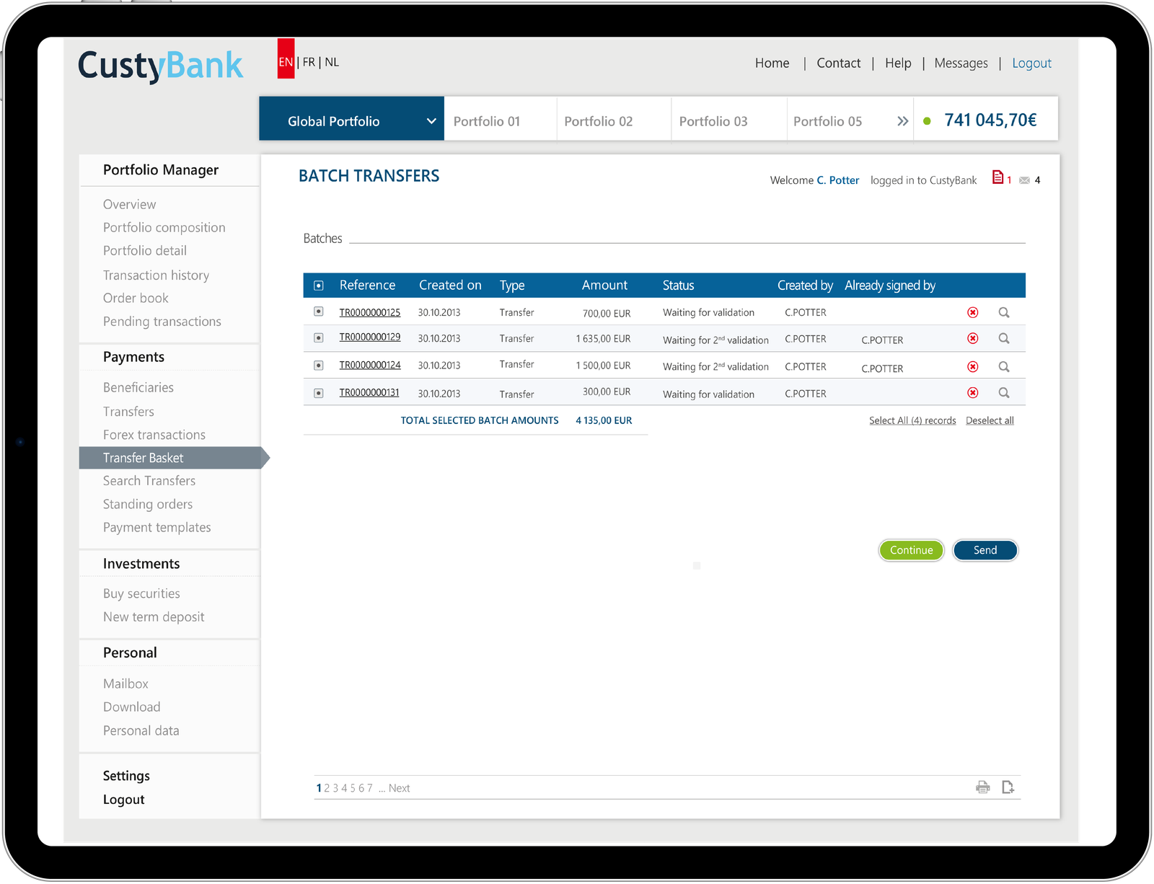This screenshot has width=1154, height=884.
Task: Click the Deselect all link
Action: tap(989, 420)
